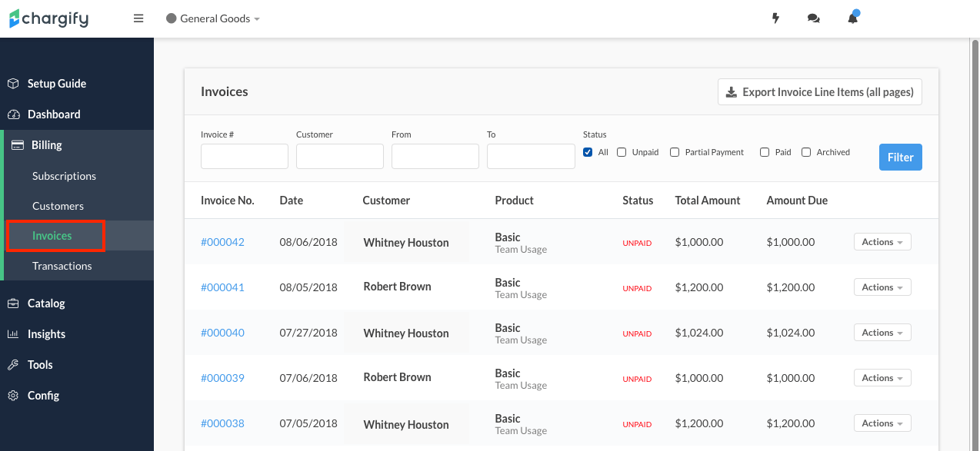Focus the From date field

click(435, 156)
